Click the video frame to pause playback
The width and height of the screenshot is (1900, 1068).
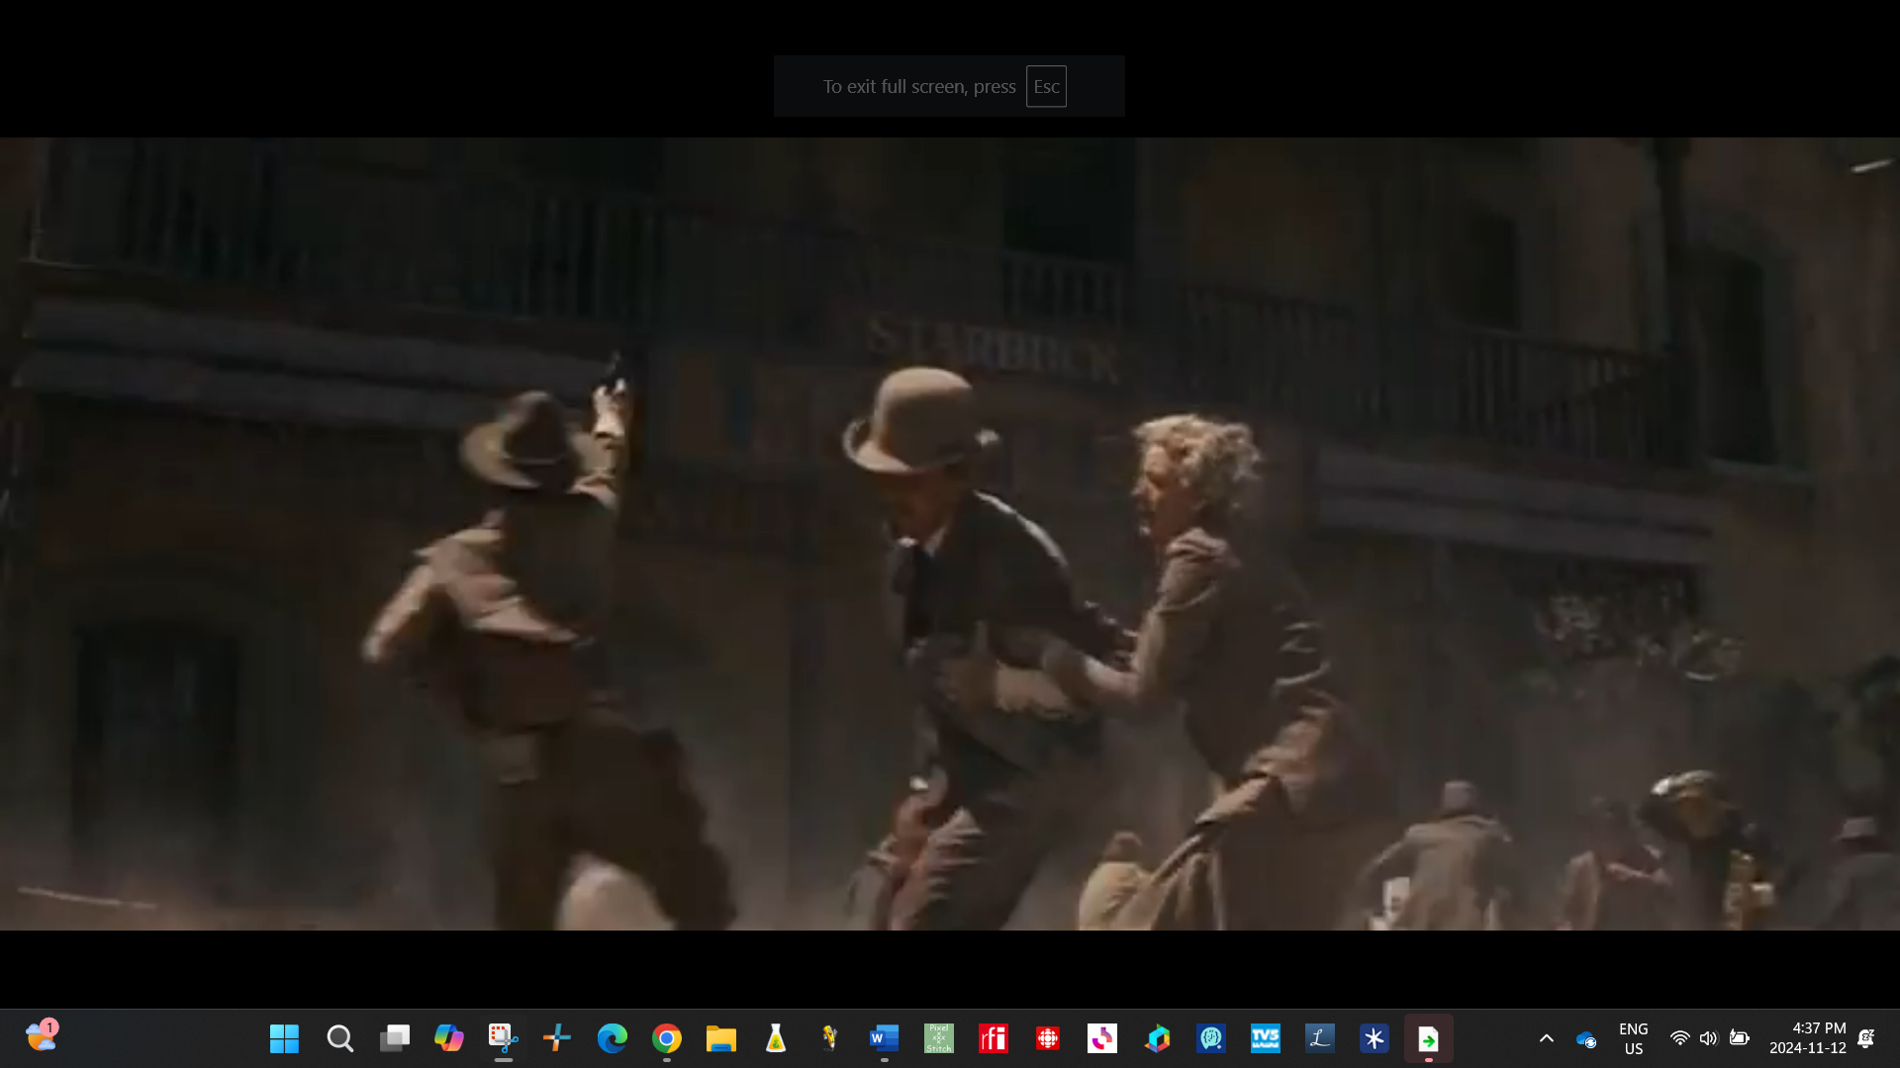(x=950, y=534)
